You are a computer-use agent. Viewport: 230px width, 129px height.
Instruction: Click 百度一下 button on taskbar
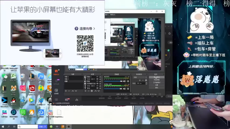tap(43, 127)
